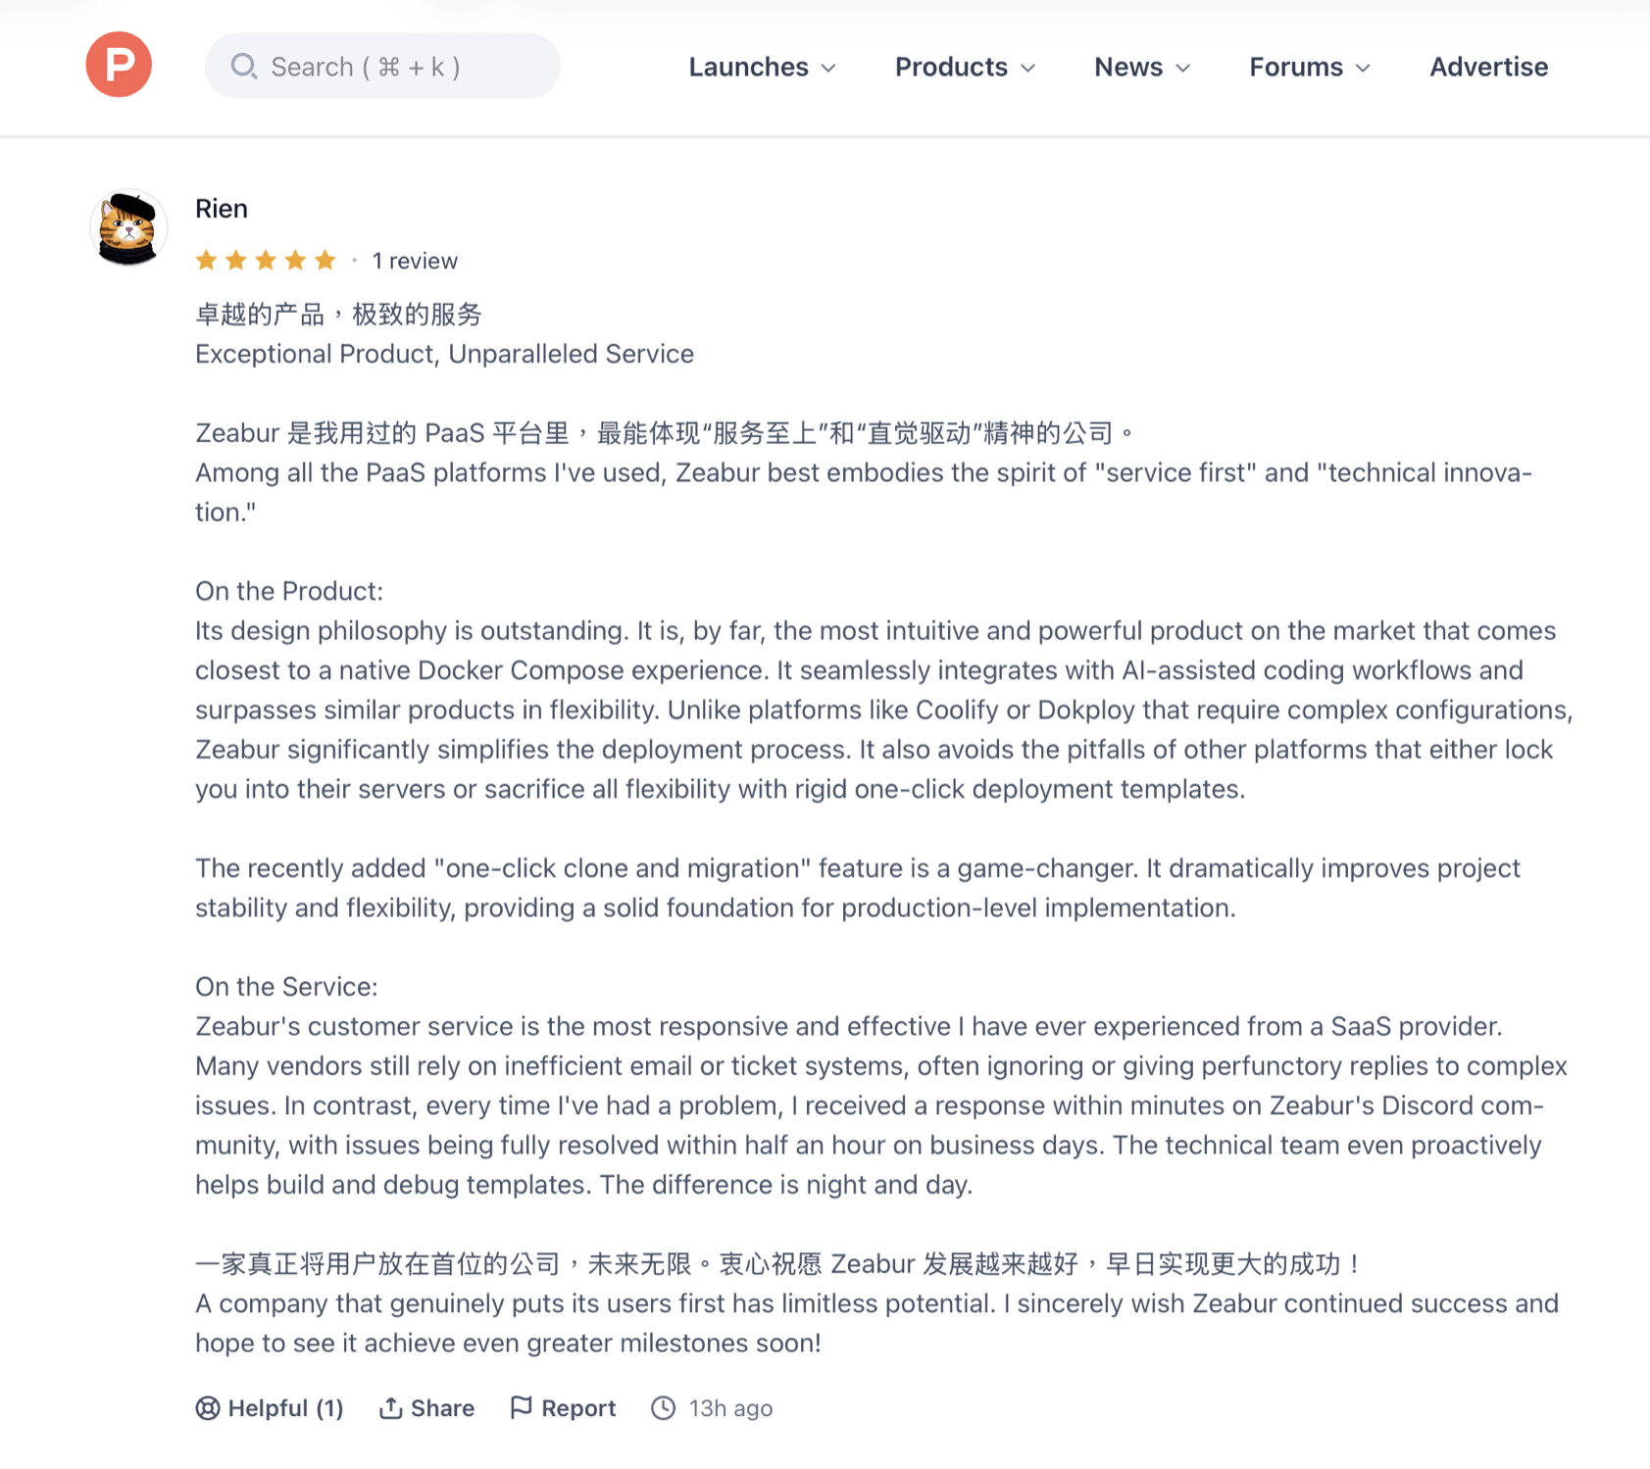Open the Launches menu

coord(748,67)
